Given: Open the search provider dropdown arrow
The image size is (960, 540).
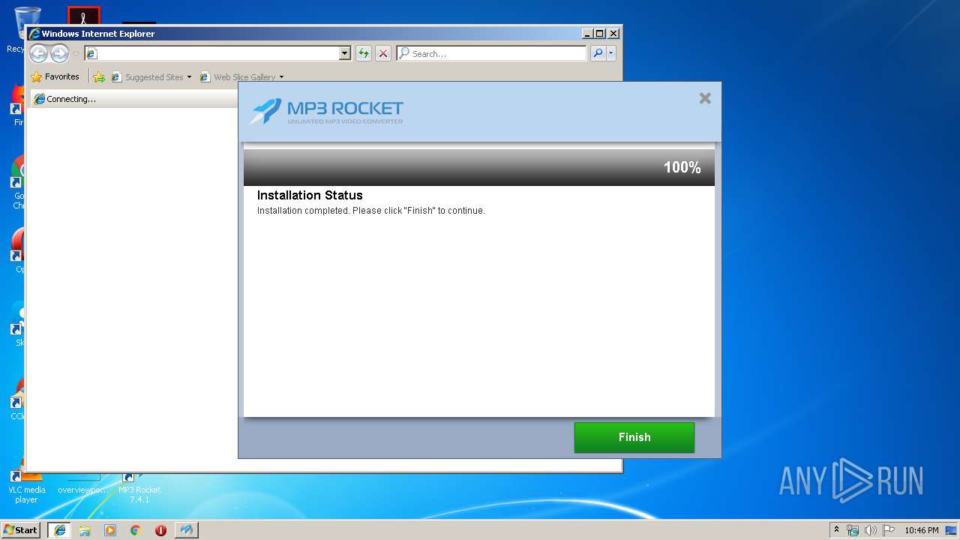Looking at the screenshot, I should [x=611, y=53].
